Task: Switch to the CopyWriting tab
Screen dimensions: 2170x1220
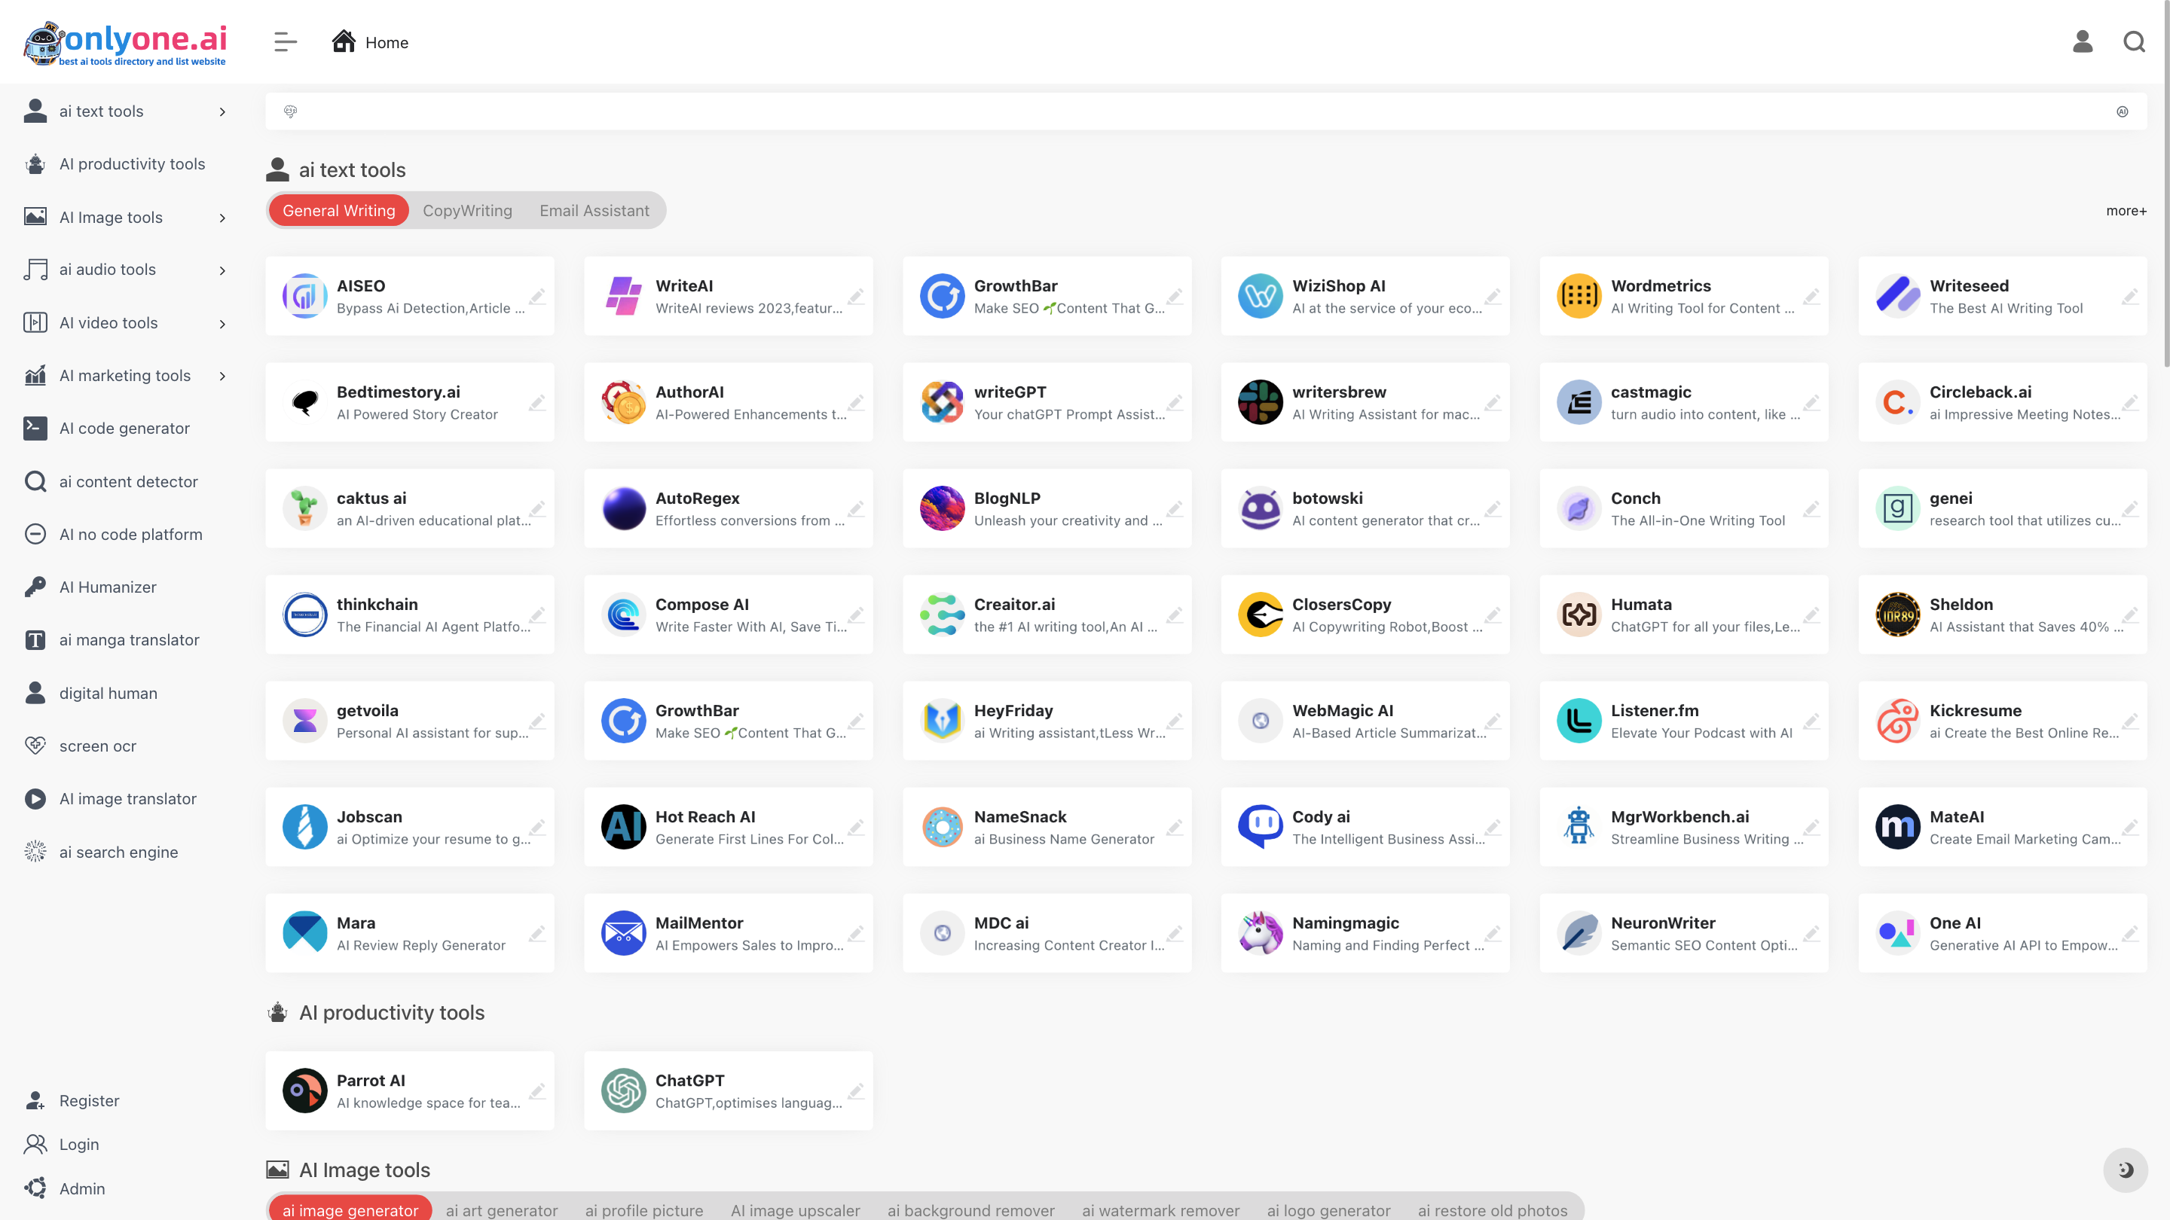Action: pyautogui.click(x=466, y=211)
